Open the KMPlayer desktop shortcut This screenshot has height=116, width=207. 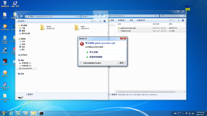pyautogui.click(x=5, y=51)
